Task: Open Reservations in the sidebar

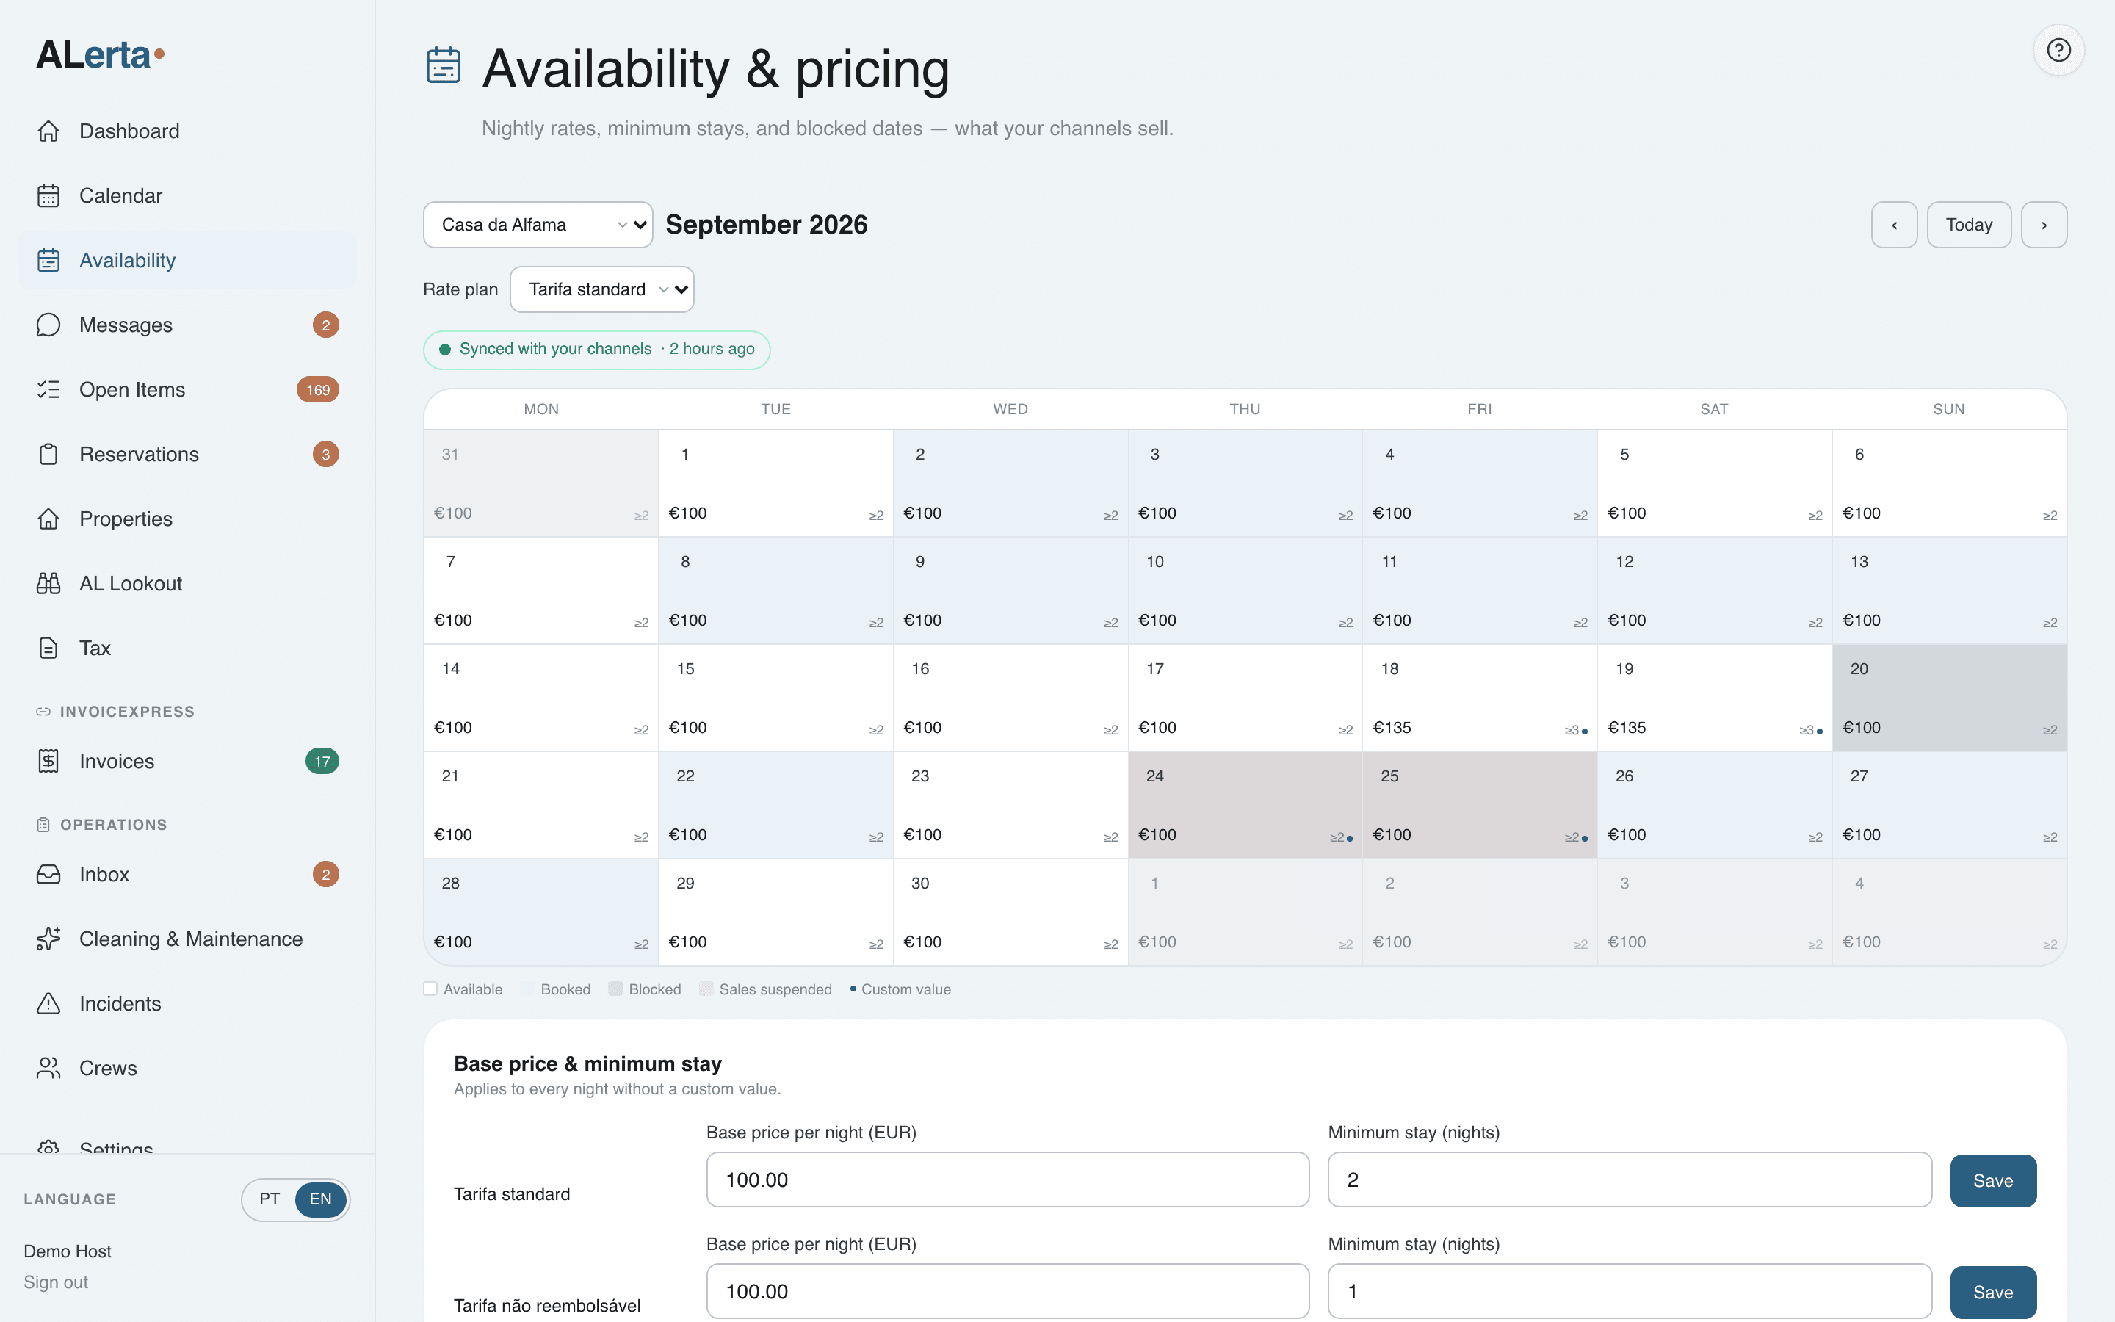Action: click(187, 455)
